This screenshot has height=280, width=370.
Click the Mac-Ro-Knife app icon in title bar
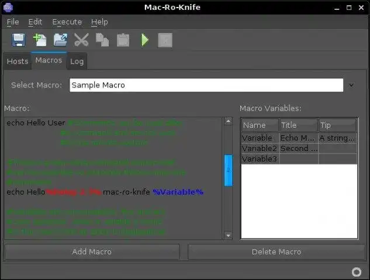(x=8, y=8)
